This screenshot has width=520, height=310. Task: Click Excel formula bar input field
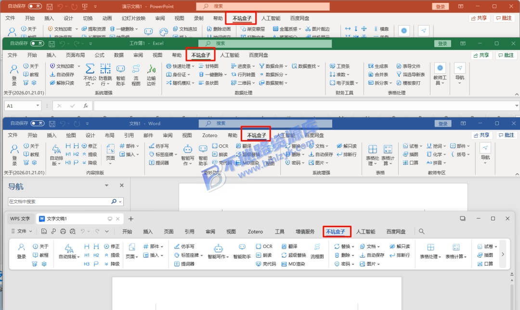click(x=305, y=106)
